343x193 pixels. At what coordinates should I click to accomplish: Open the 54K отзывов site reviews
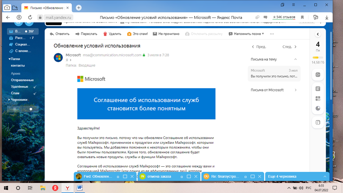coord(284,17)
